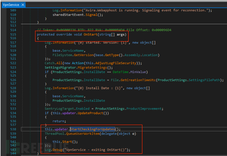This screenshot has width=227, height=156.
Task: Click ProductImprovement property on line 533
Action: click(144, 109)
